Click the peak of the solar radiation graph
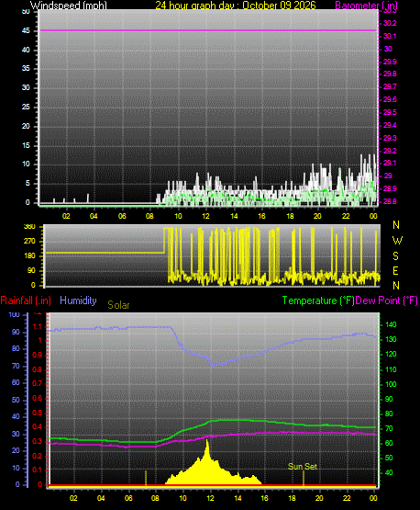The width and height of the screenshot is (420, 510). click(x=207, y=441)
